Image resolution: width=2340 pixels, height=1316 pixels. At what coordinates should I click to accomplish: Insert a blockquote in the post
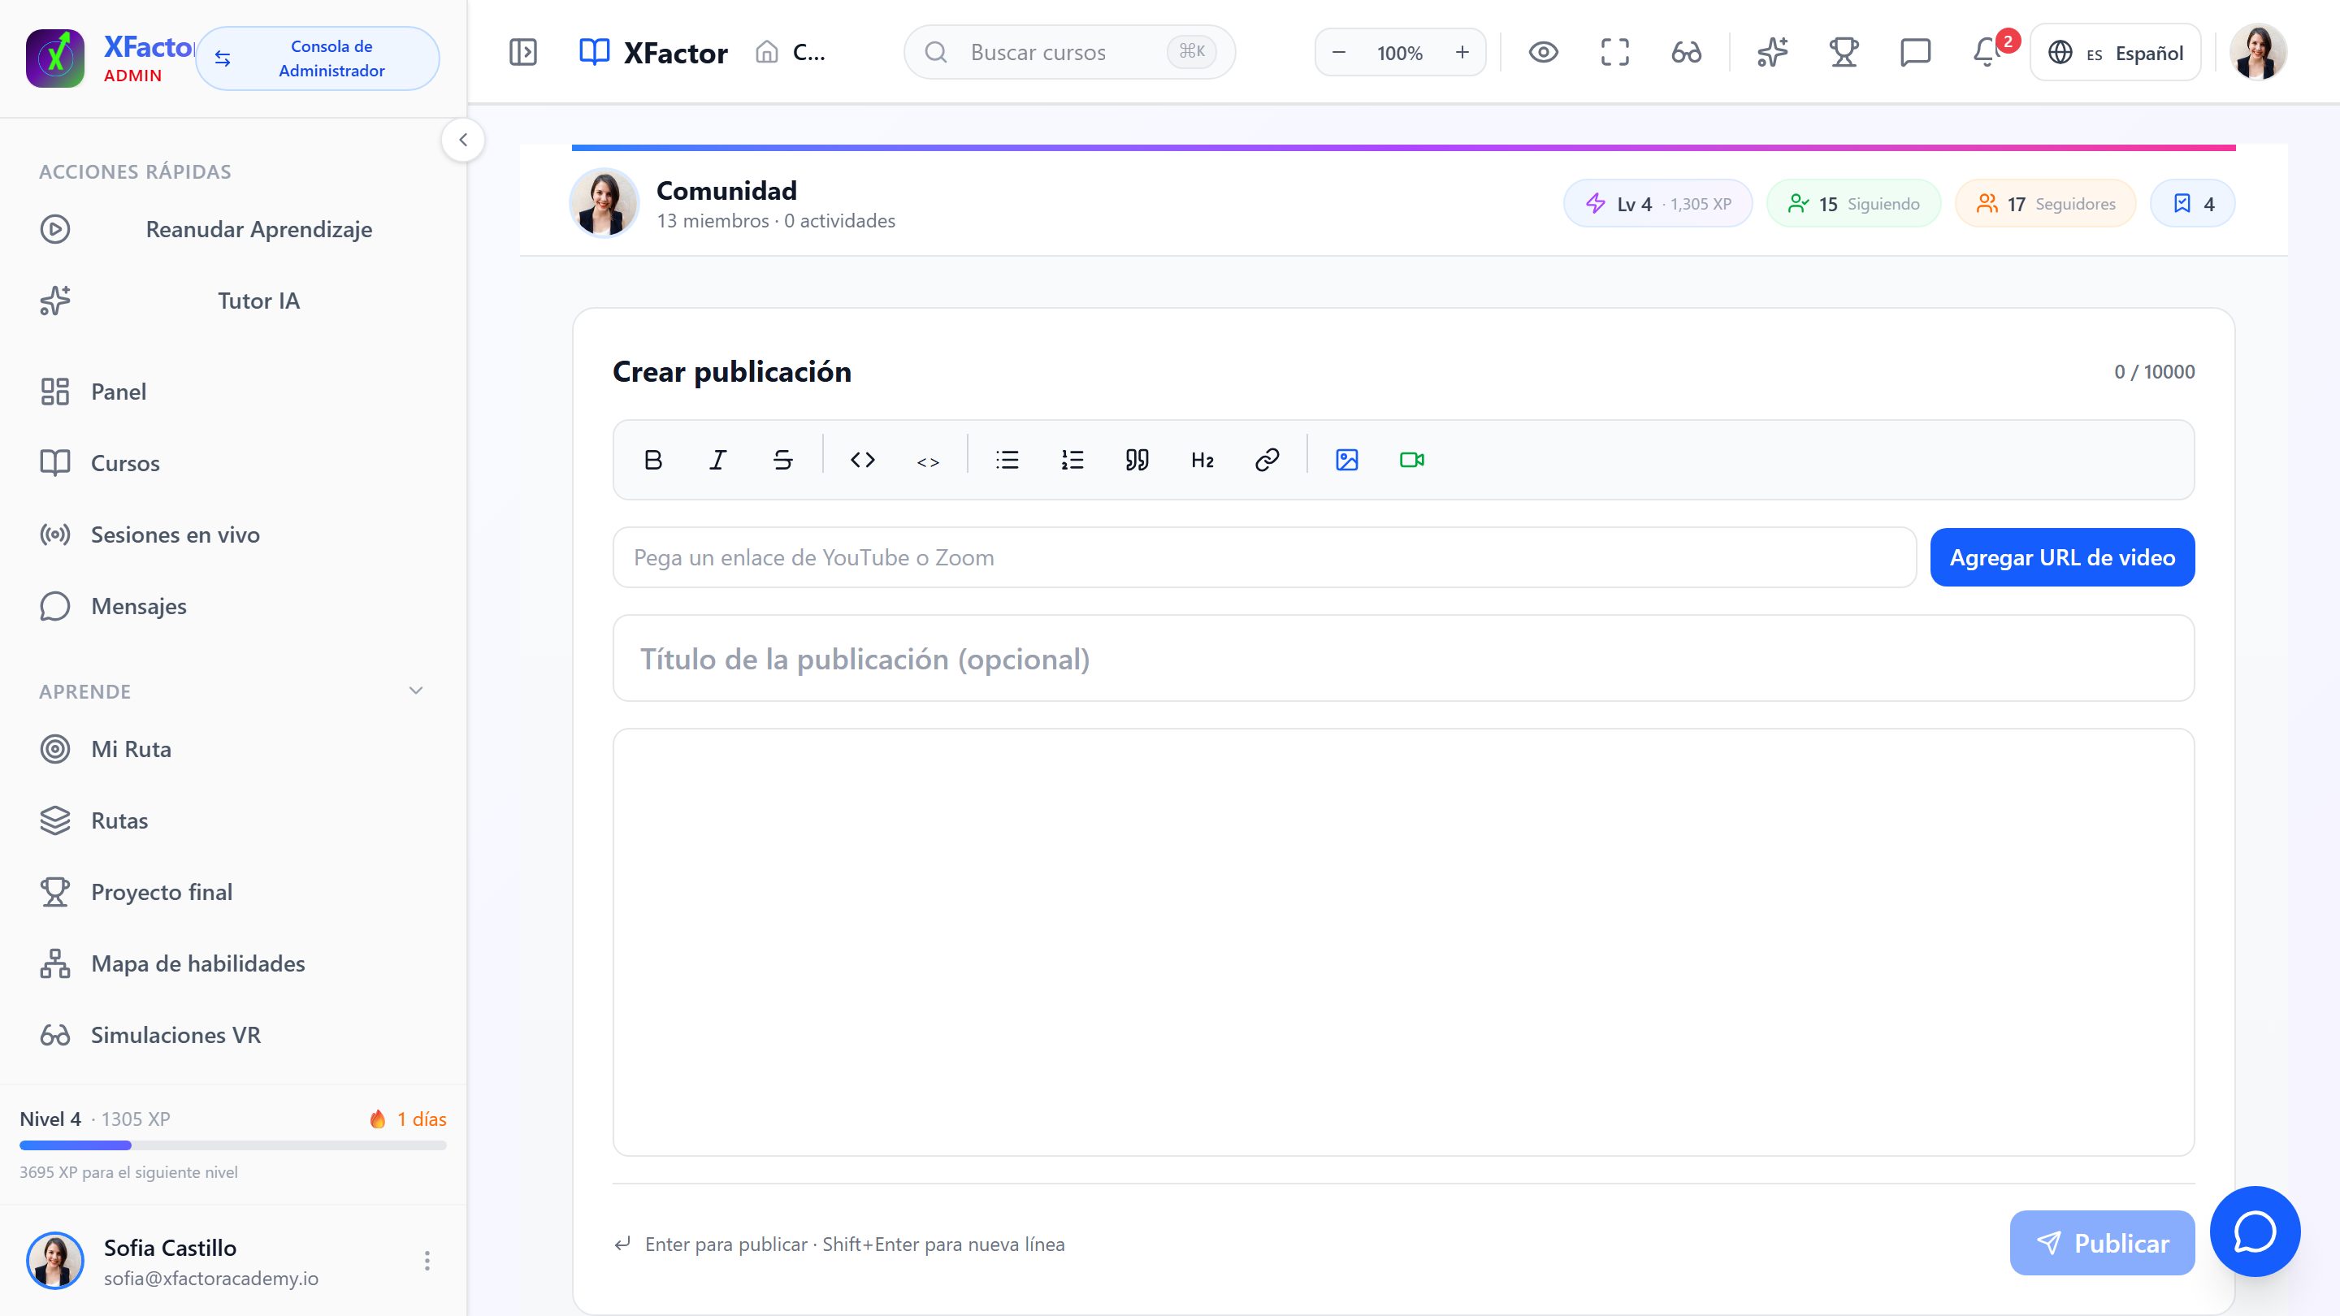1137,460
